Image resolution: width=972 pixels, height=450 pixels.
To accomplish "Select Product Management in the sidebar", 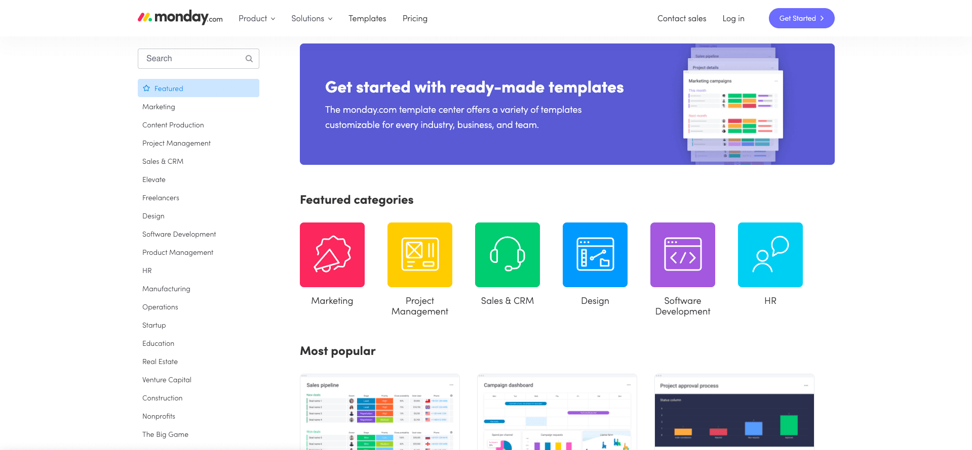I will [178, 252].
